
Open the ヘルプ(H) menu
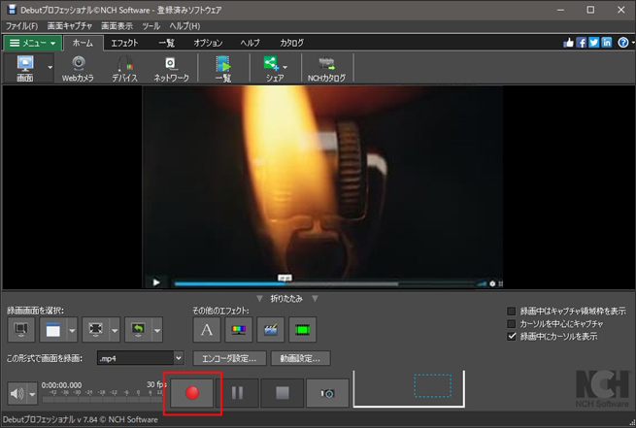(184, 26)
